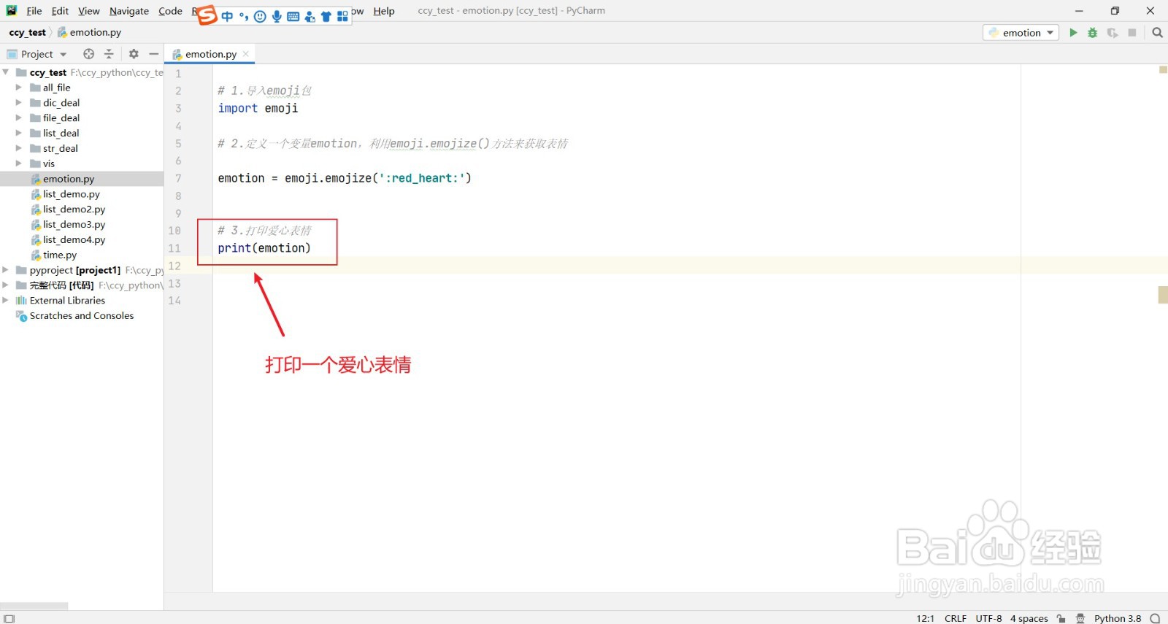Collapse all in Project panel
The height and width of the screenshot is (624, 1168).
109,54
